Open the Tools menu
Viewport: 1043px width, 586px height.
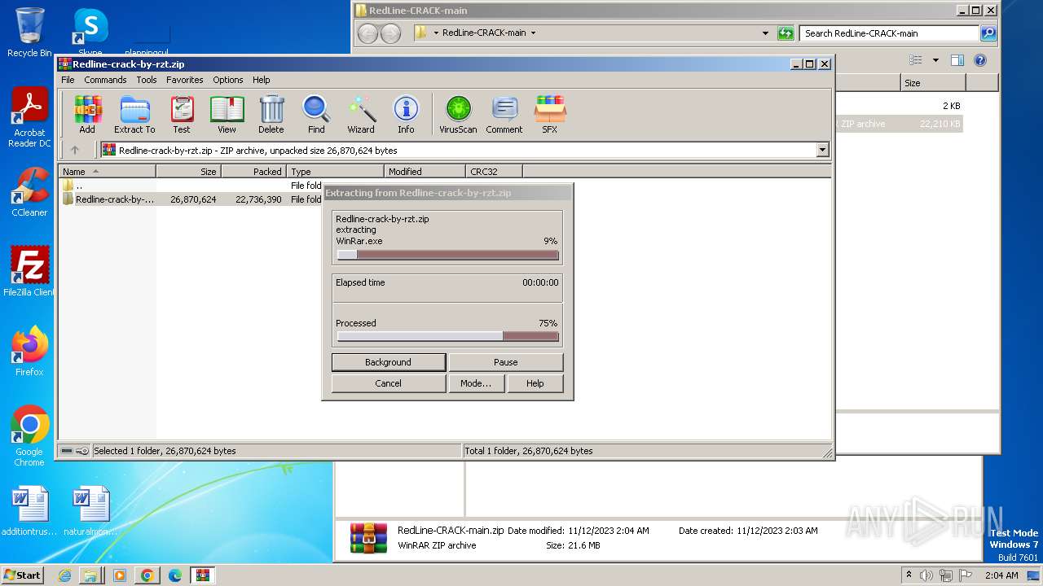[147, 80]
